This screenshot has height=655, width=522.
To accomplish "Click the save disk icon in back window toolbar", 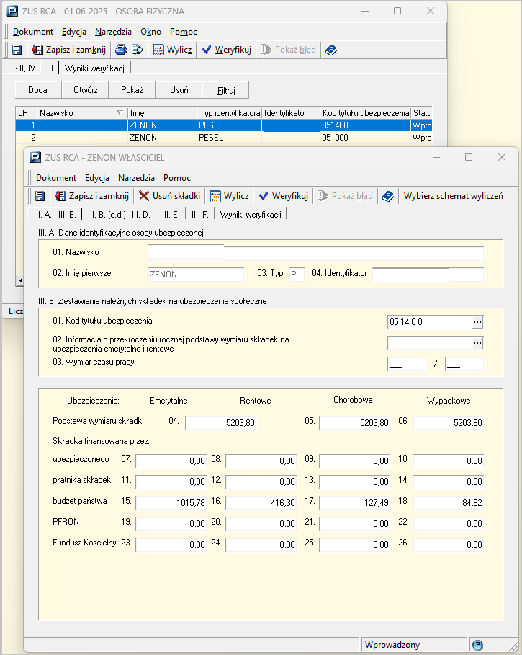I will (17, 50).
